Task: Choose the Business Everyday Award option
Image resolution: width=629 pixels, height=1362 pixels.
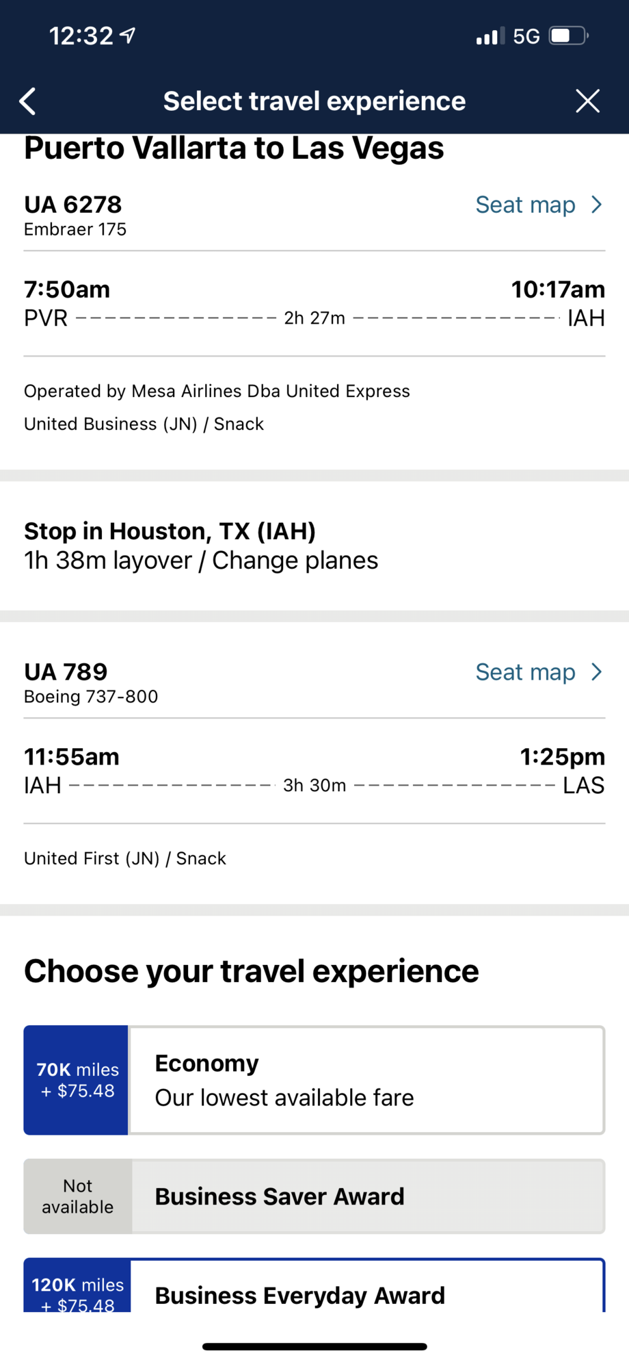Action: (368, 1294)
